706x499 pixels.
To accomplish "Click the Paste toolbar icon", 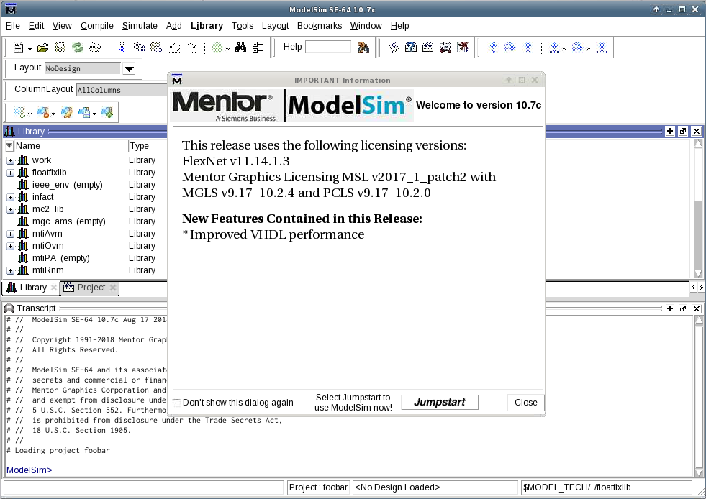I will (x=156, y=47).
